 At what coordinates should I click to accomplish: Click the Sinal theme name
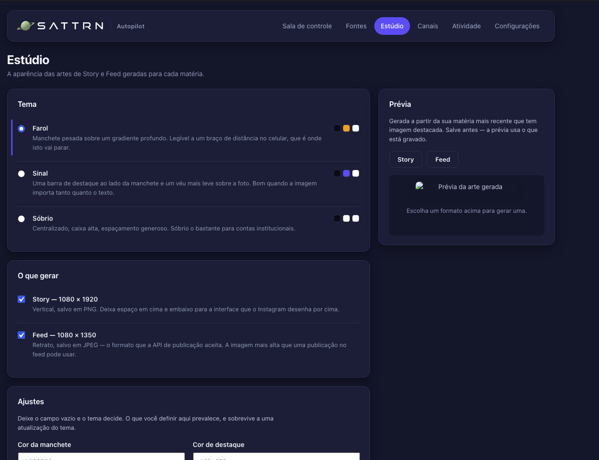click(x=40, y=173)
